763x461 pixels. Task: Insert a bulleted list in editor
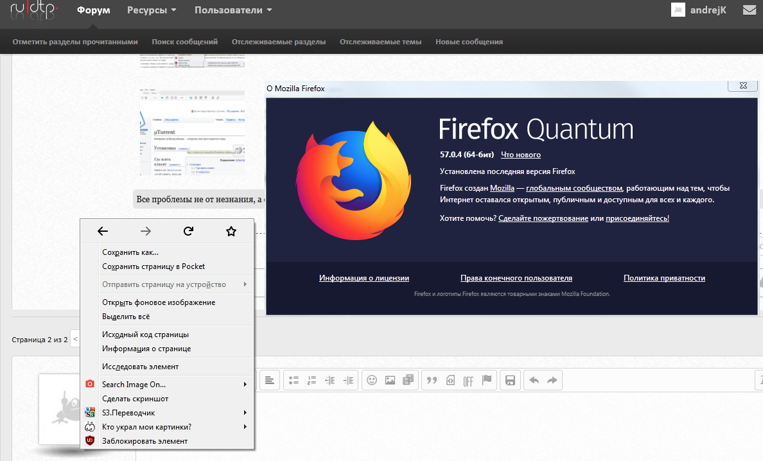coord(294,380)
